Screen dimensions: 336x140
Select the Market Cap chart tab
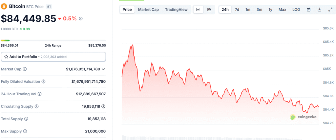pos(148,10)
